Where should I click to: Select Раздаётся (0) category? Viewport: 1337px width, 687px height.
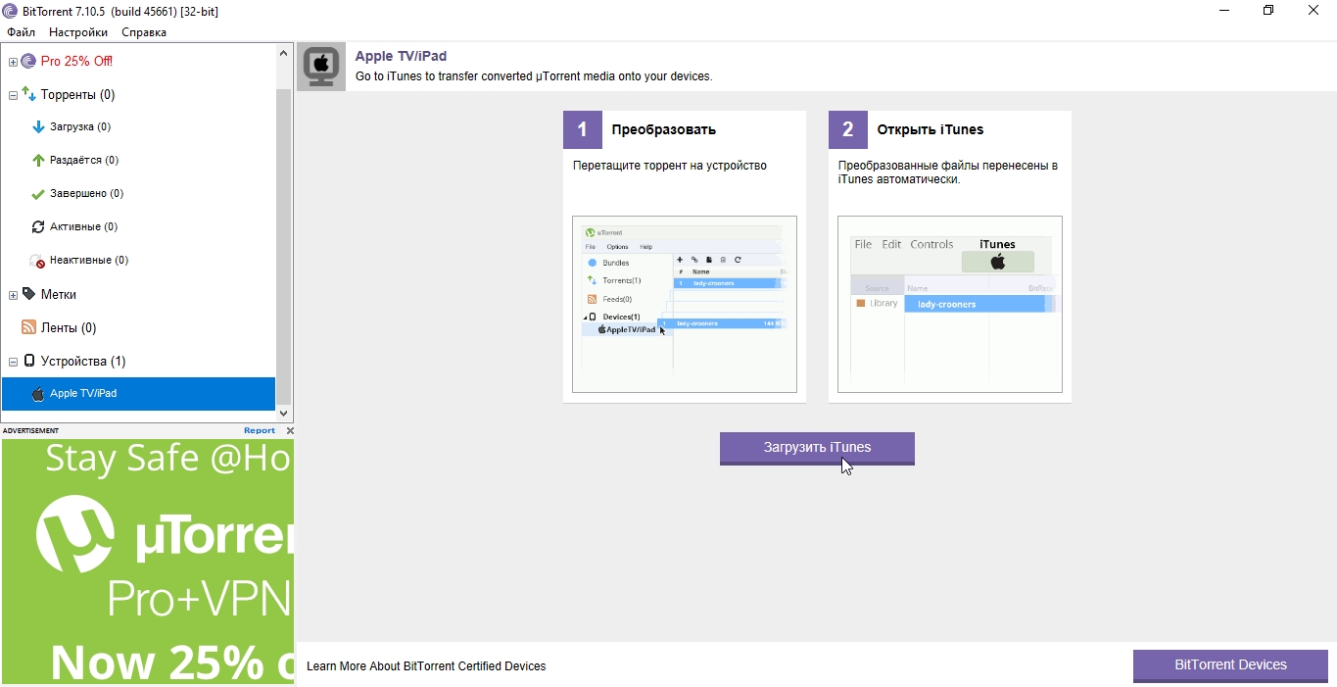point(84,161)
